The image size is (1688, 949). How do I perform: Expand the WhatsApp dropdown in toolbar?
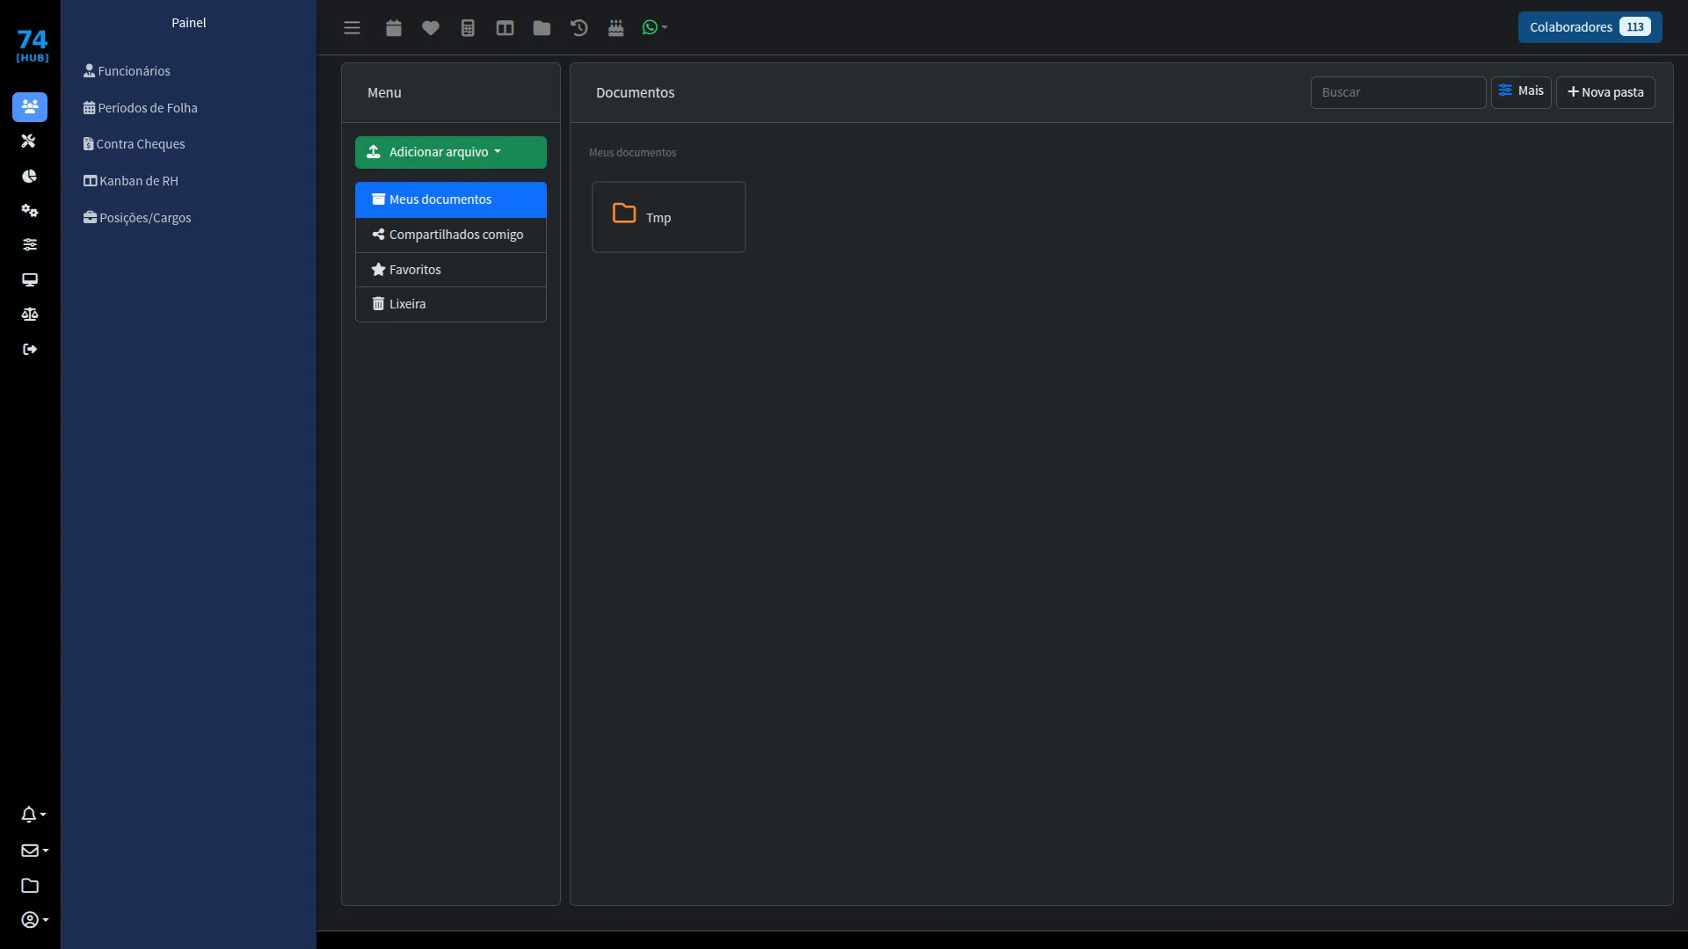[655, 28]
